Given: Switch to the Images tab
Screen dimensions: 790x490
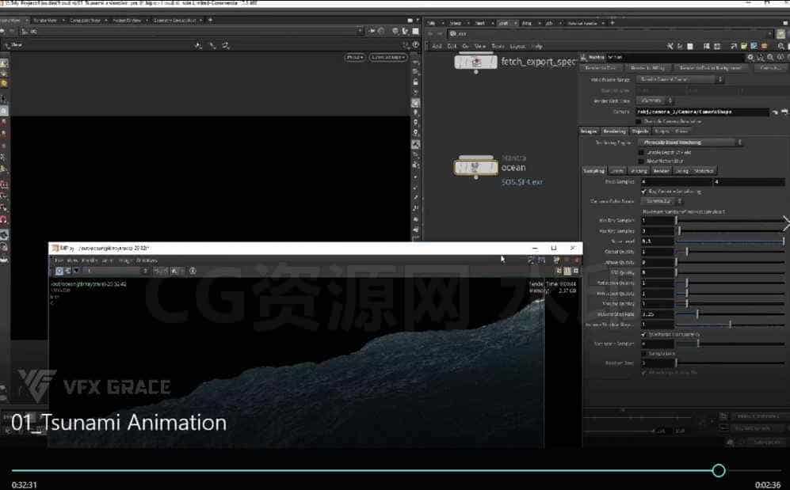Looking at the screenshot, I should 589,131.
